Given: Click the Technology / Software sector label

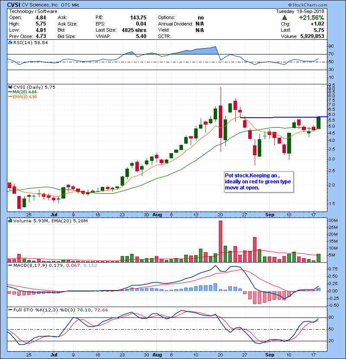Looking at the screenshot, I should click(x=33, y=11).
